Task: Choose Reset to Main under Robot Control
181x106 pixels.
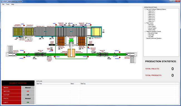Action: [x=152, y=30]
